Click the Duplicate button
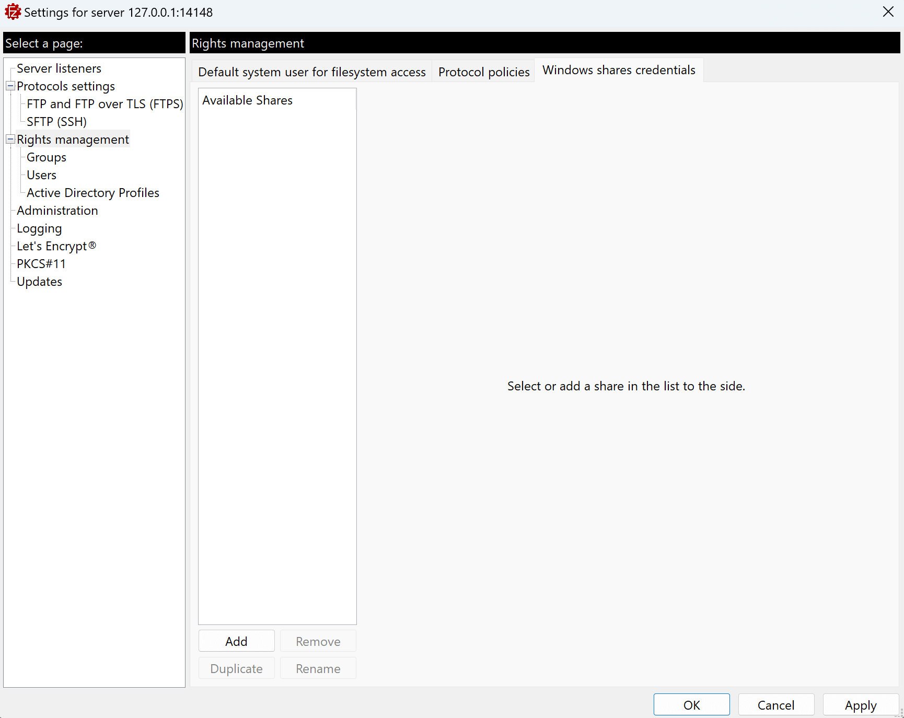Screen dimensions: 904x718 236,668
